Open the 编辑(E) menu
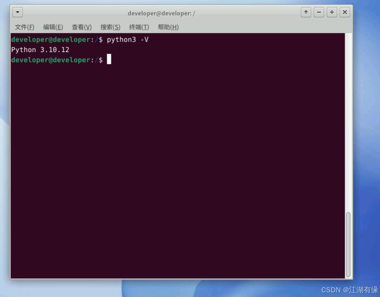Image resolution: width=380 pixels, height=297 pixels. pyautogui.click(x=53, y=27)
